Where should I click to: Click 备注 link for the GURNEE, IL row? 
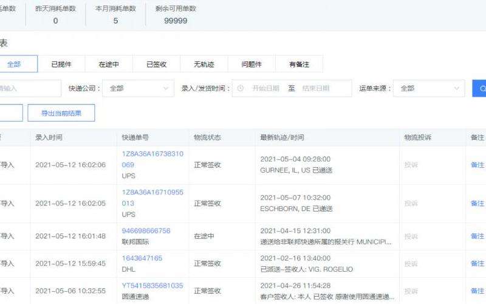(477, 165)
